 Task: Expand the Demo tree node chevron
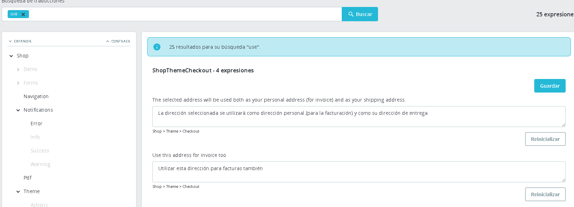pyautogui.click(x=18, y=70)
